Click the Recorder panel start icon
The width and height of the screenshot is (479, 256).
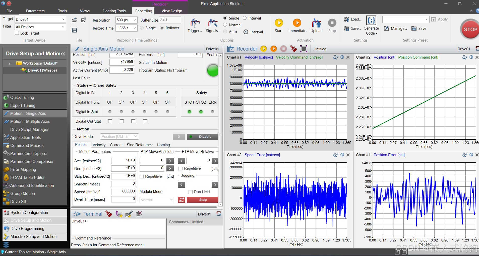click(264, 49)
